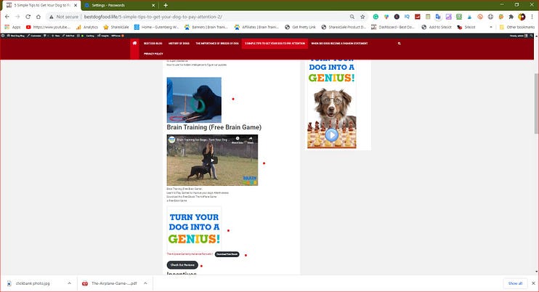
Task: Click the site search magnifier icon
Action: point(399,44)
